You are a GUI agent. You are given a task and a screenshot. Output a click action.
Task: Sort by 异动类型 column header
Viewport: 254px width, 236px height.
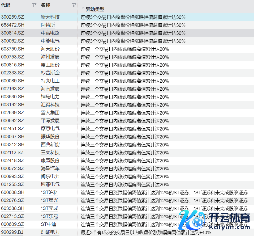(95, 9)
